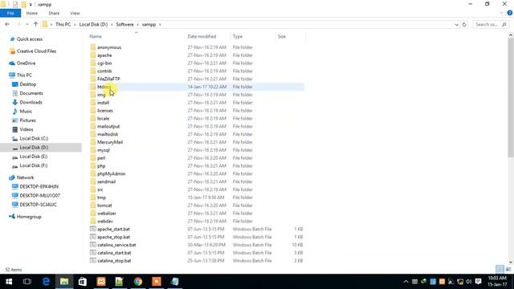
Task: Switch to details view layout button
Action: [500, 270]
